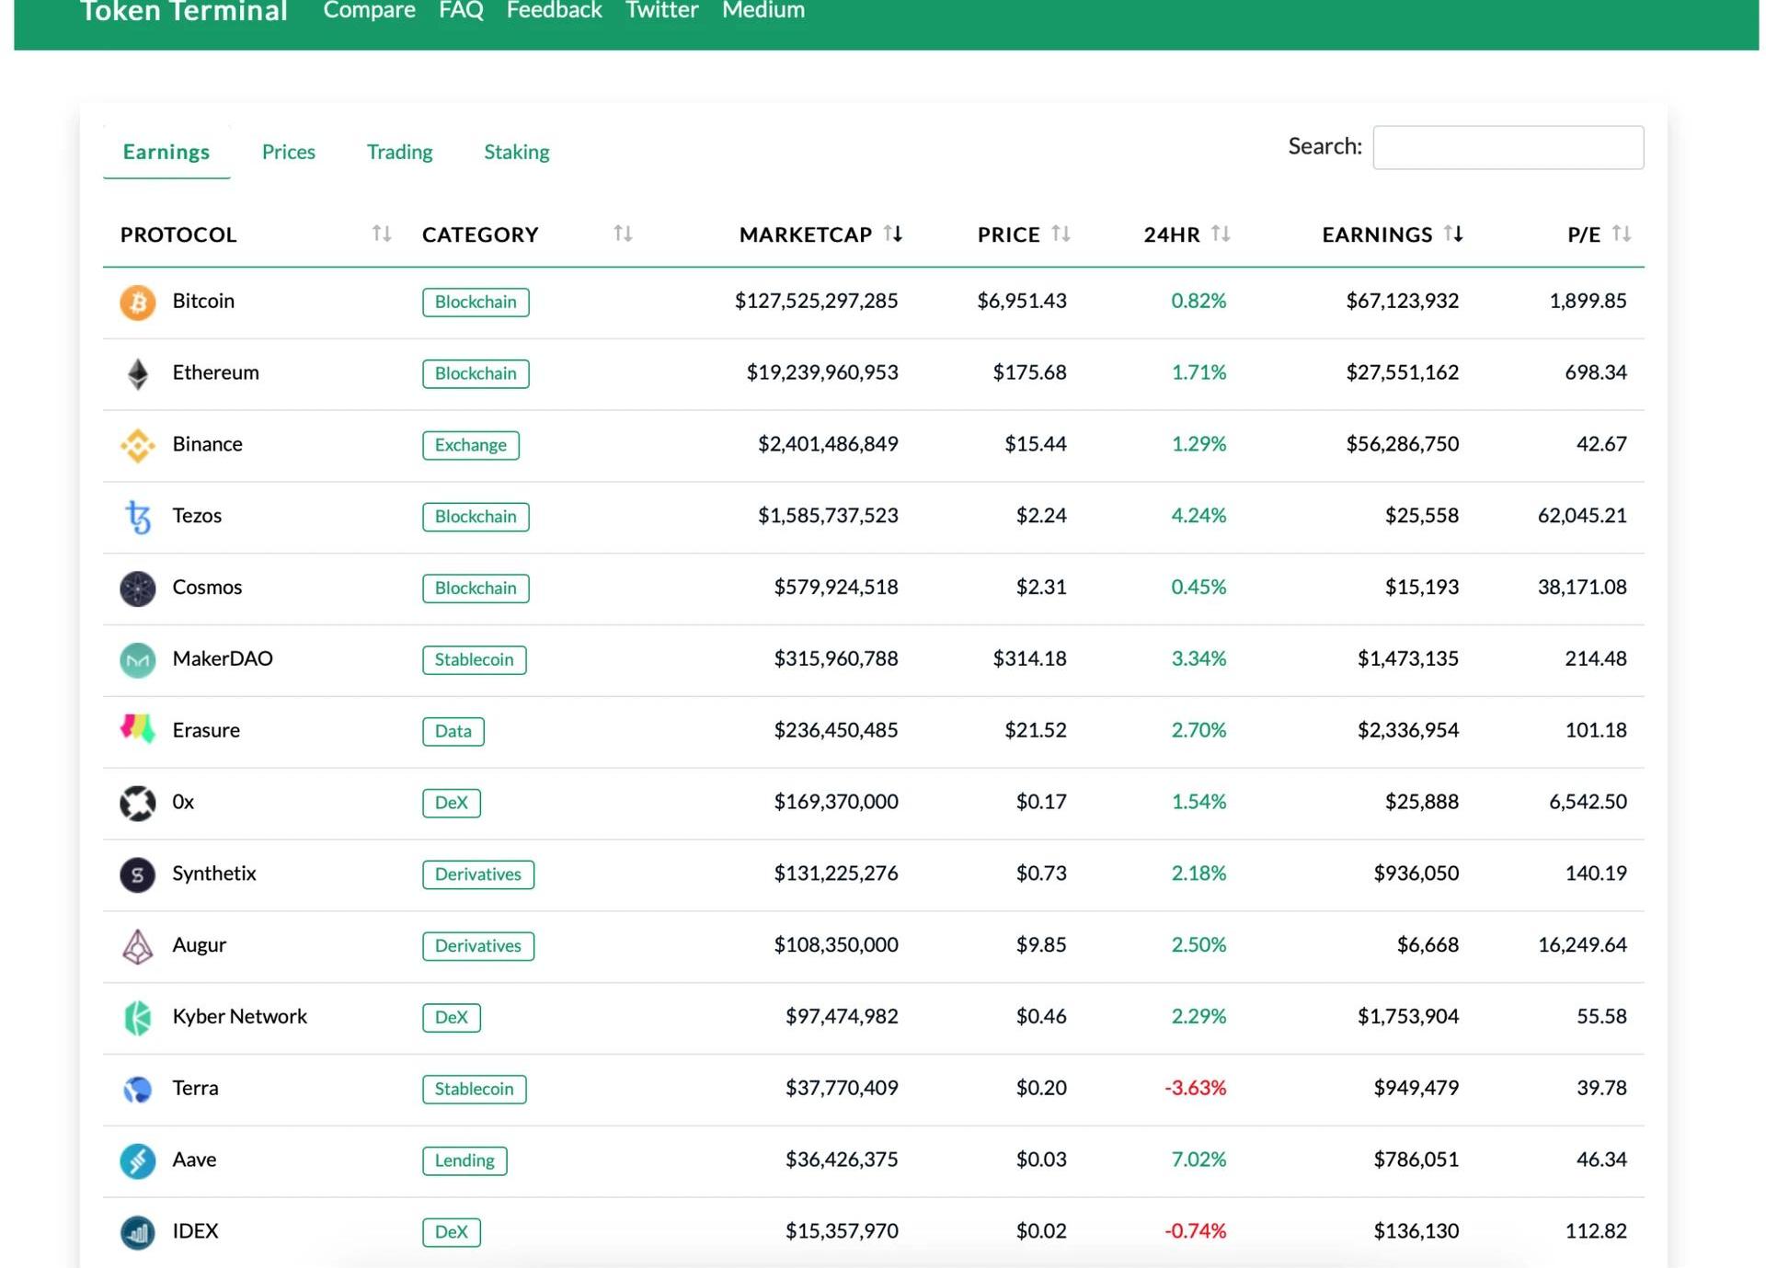Screen dimensions: 1766x1268
Task: Open the Trading tab
Action: 399,152
